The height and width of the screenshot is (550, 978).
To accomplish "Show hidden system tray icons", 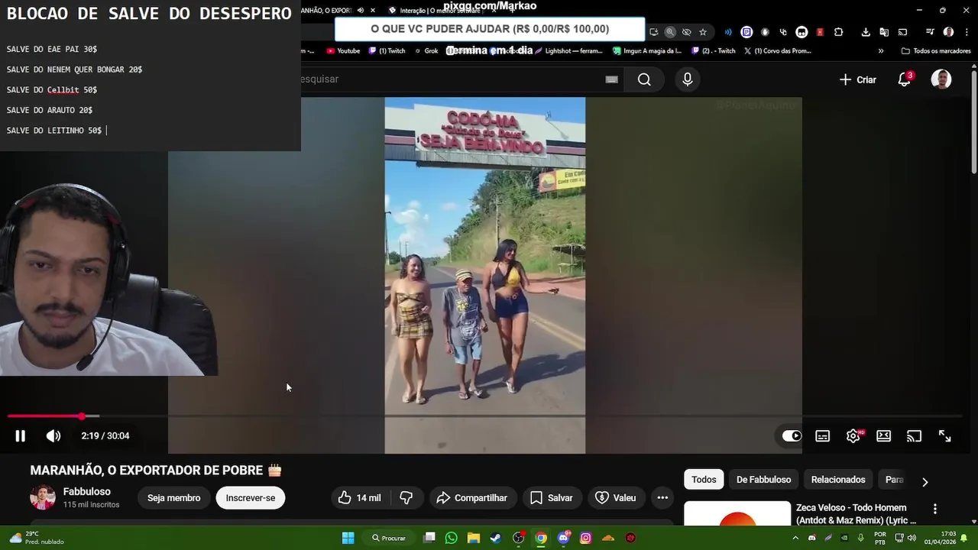I will 795,538.
